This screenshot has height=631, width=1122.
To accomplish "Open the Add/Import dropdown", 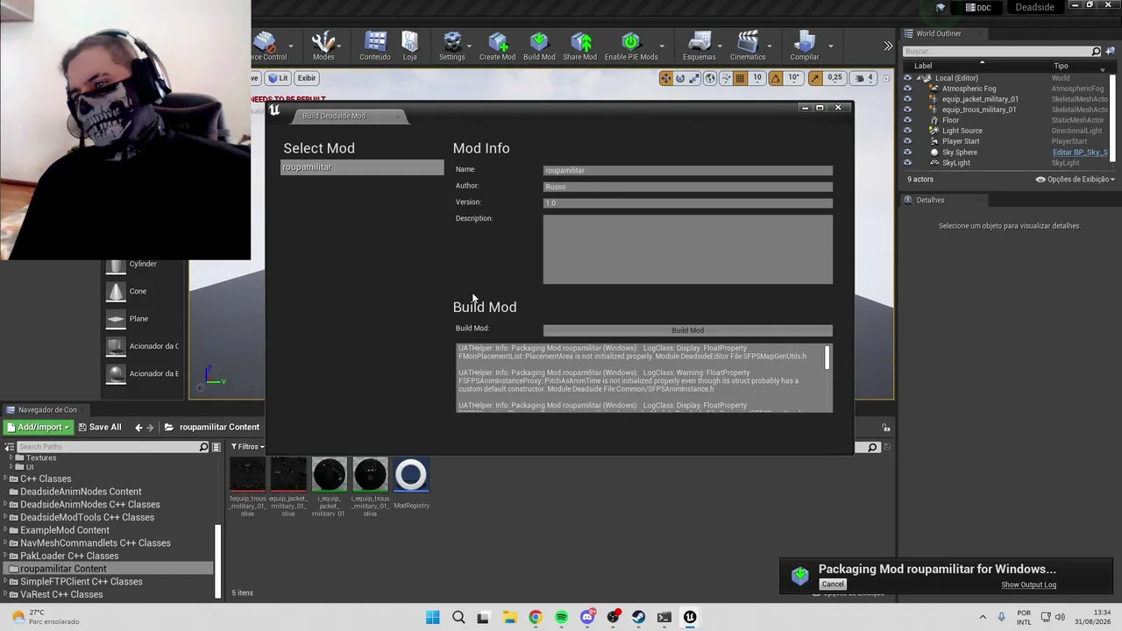I will (38, 427).
